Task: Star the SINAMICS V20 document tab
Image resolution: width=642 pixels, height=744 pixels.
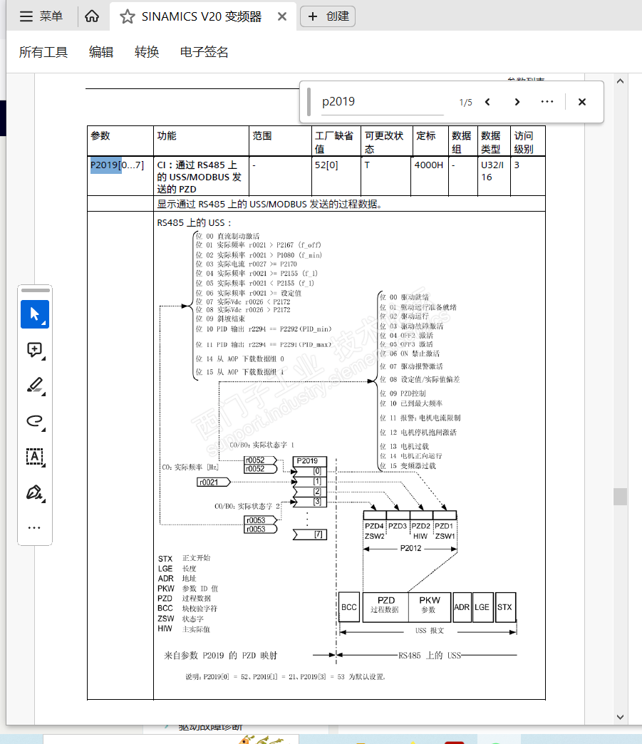Action: click(x=127, y=17)
